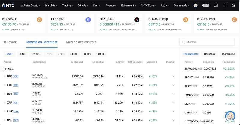This screenshot has width=240, height=125.
Task: Filter by TUSD quote currency
Action: (x=101, y=54)
